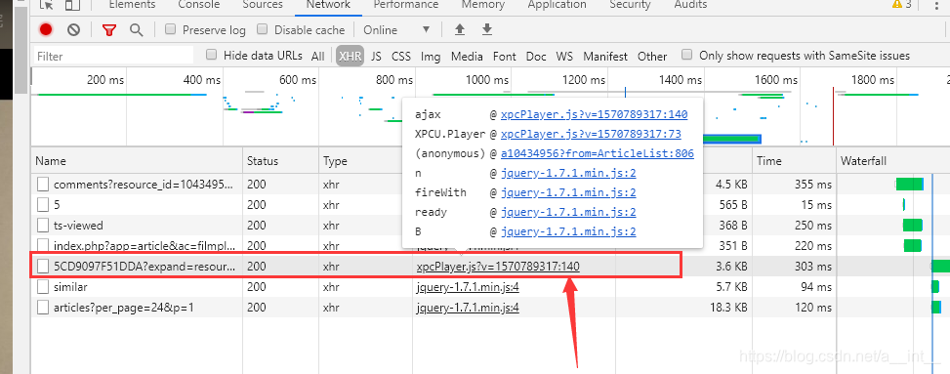Switch to the Security tab
Image resolution: width=950 pixels, height=374 pixels.
630,5
